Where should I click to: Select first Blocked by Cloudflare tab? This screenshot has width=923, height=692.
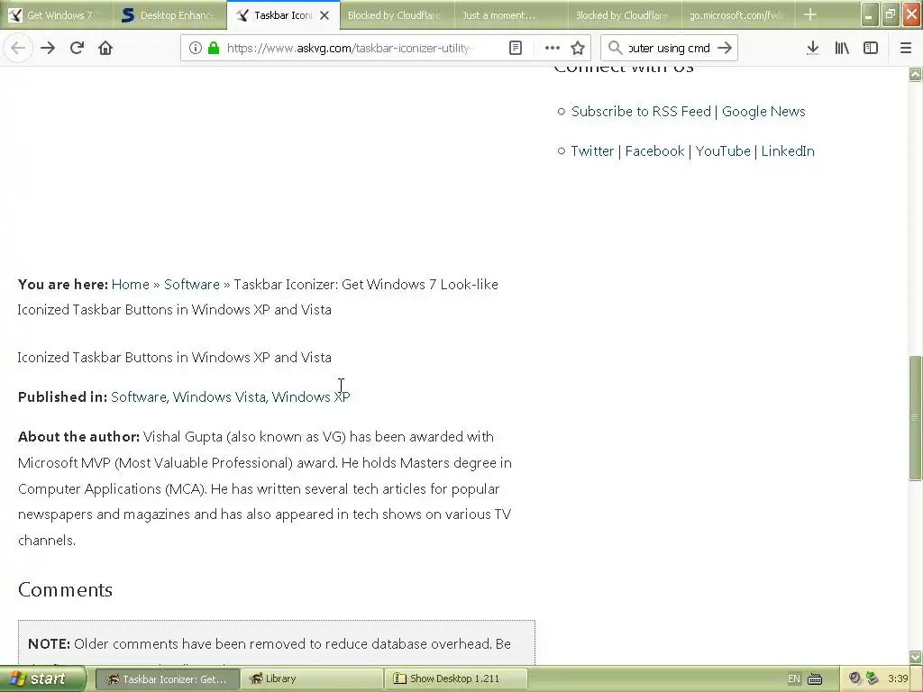[x=397, y=15]
